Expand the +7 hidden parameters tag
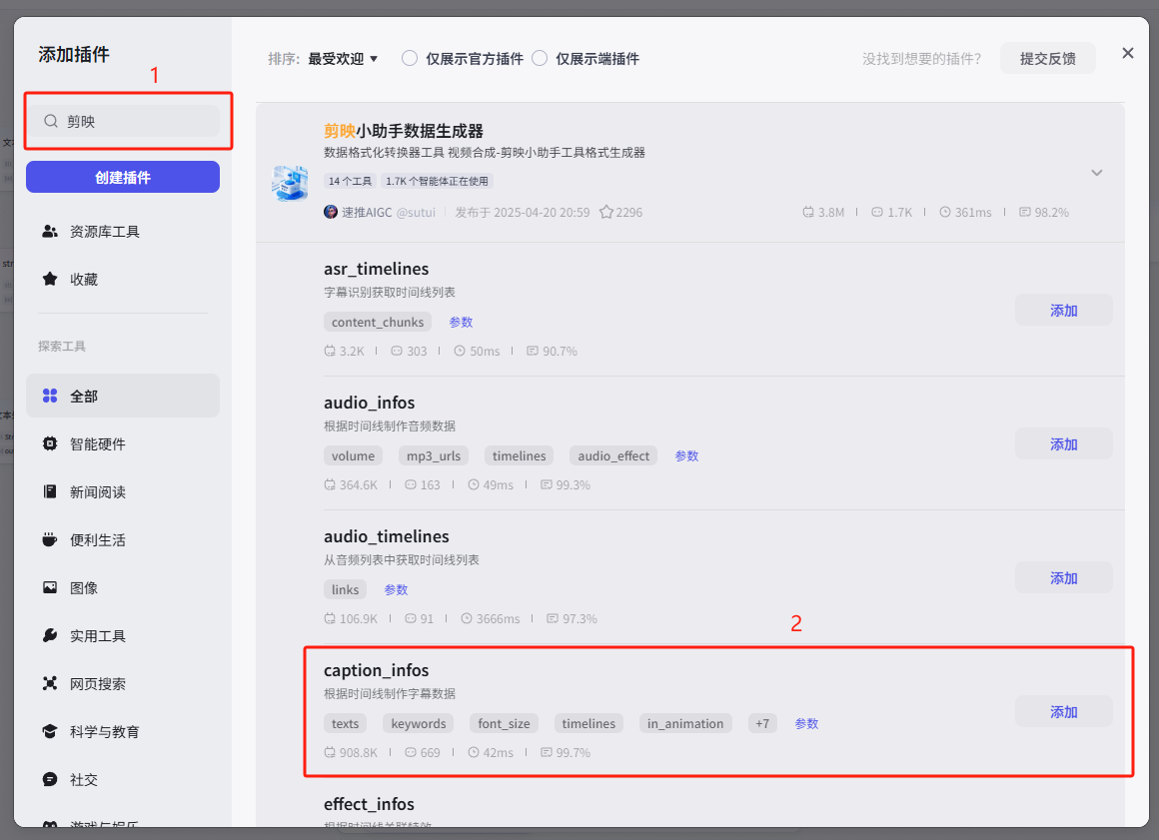 pyautogui.click(x=762, y=723)
